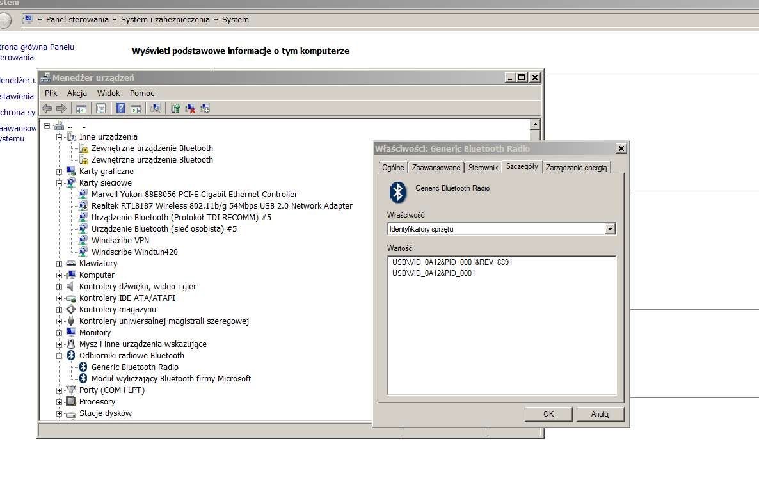Switch to the Zaawansowane tab
The image size is (759, 496).
[x=436, y=168]
